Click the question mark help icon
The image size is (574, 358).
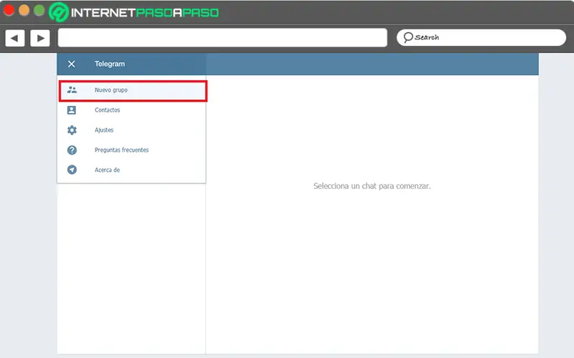[72, 150]
